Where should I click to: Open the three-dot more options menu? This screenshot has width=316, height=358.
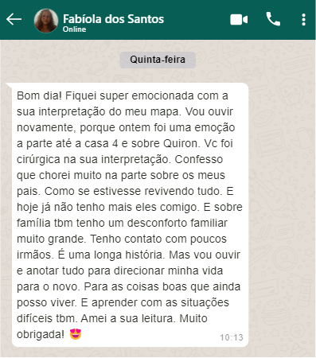303,20
